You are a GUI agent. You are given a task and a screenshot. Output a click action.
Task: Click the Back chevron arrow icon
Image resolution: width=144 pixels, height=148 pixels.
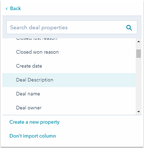tap(7, 9)
